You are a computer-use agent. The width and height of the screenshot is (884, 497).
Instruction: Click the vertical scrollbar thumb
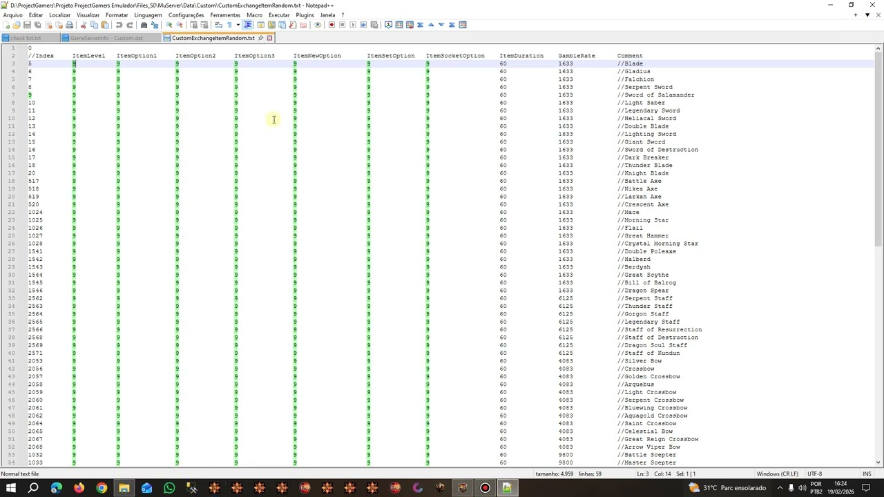point(878,148)
